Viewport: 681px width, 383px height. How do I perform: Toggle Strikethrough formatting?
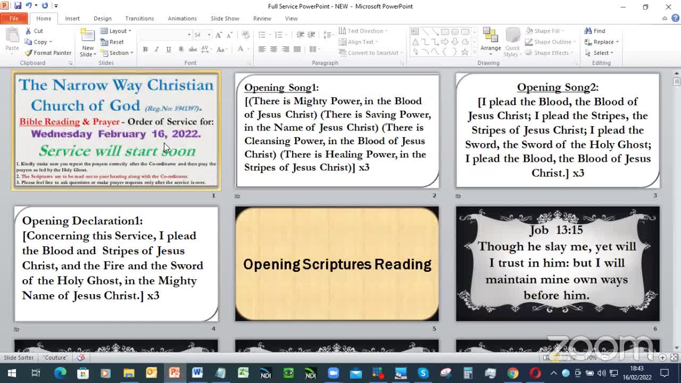tap(193, 49)
